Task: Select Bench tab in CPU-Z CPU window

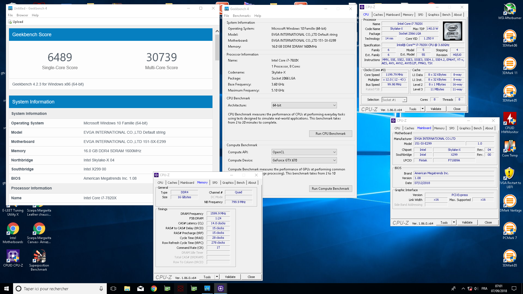Action: pyautogui.click(x=446, y=15)
